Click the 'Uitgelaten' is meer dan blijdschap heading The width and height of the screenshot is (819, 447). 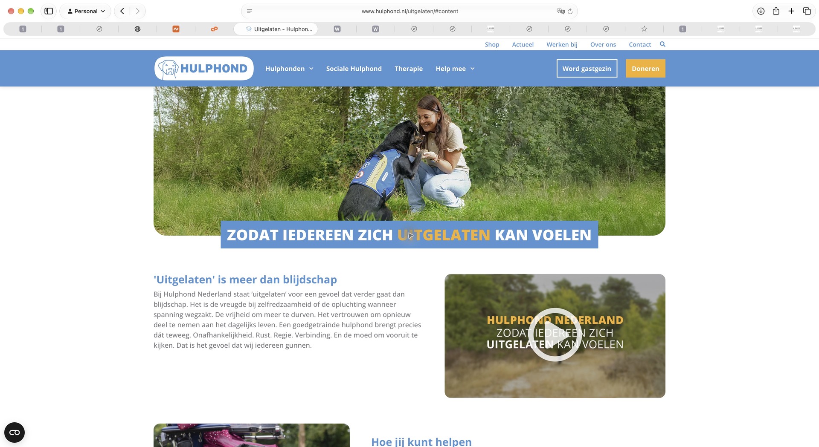coord(245,280)
